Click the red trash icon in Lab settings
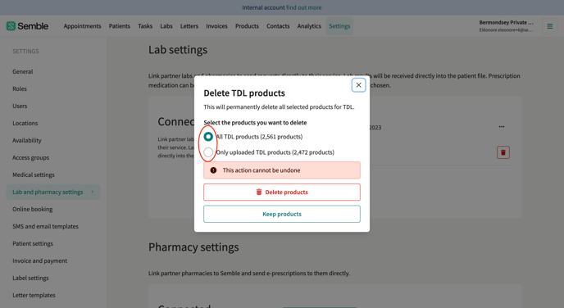Image resolution: width=564 pixels, height=308 pixels. tap(503, 152)
